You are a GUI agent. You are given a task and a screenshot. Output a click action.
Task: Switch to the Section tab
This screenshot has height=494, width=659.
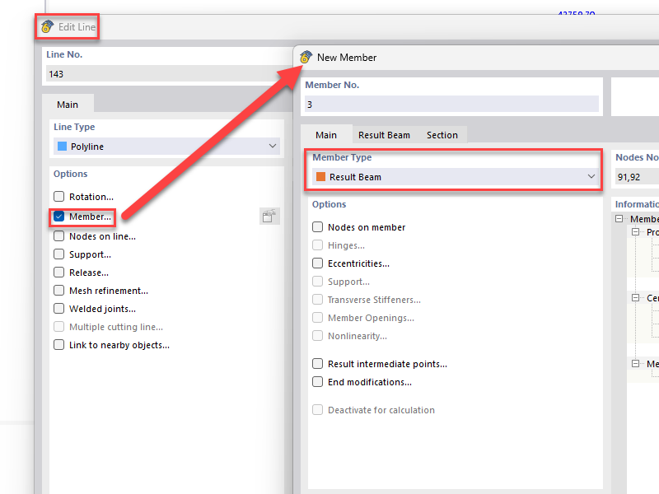pos(442,134)
